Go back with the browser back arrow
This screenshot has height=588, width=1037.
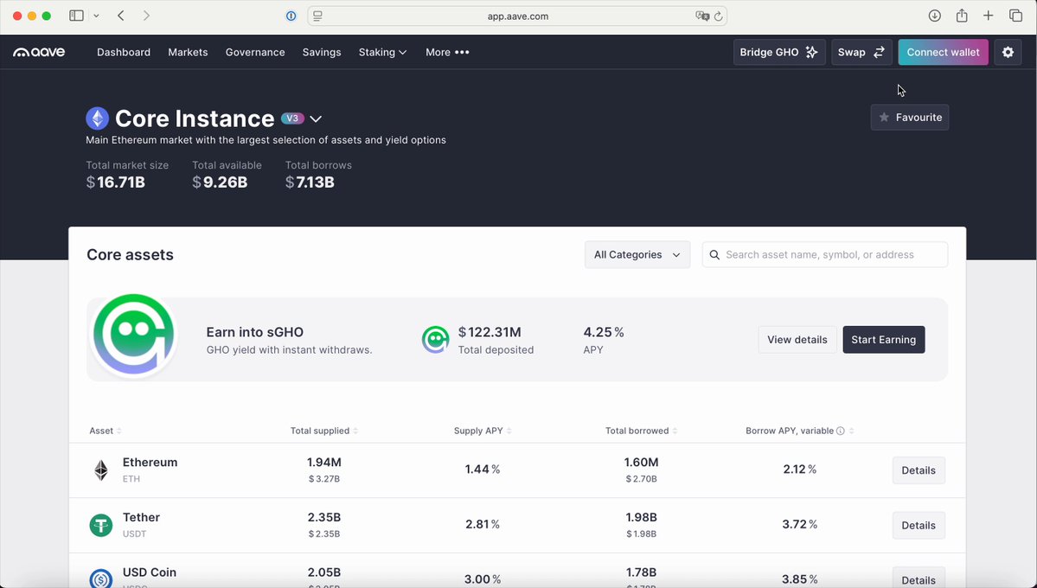coord(121,16)
